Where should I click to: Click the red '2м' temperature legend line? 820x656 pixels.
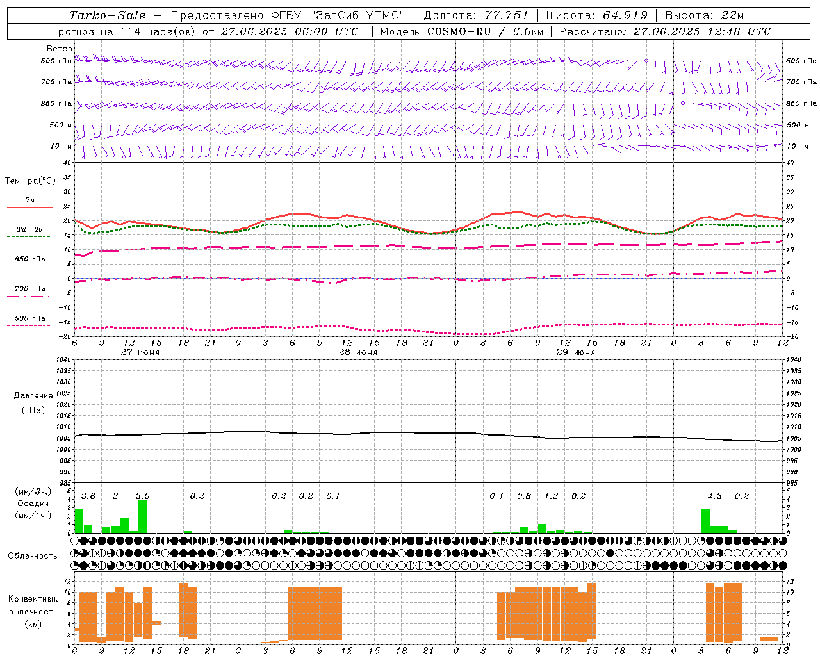click(x=29, y=207)
